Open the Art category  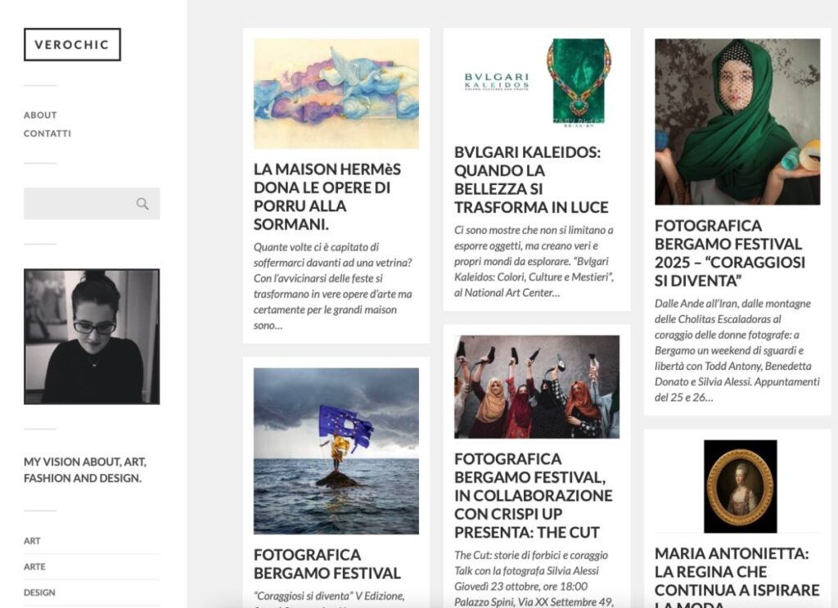click(32, 541)
